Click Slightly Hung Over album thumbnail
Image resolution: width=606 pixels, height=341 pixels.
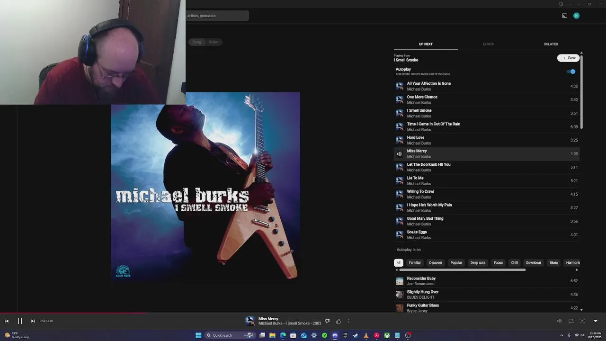pos(400,295)
